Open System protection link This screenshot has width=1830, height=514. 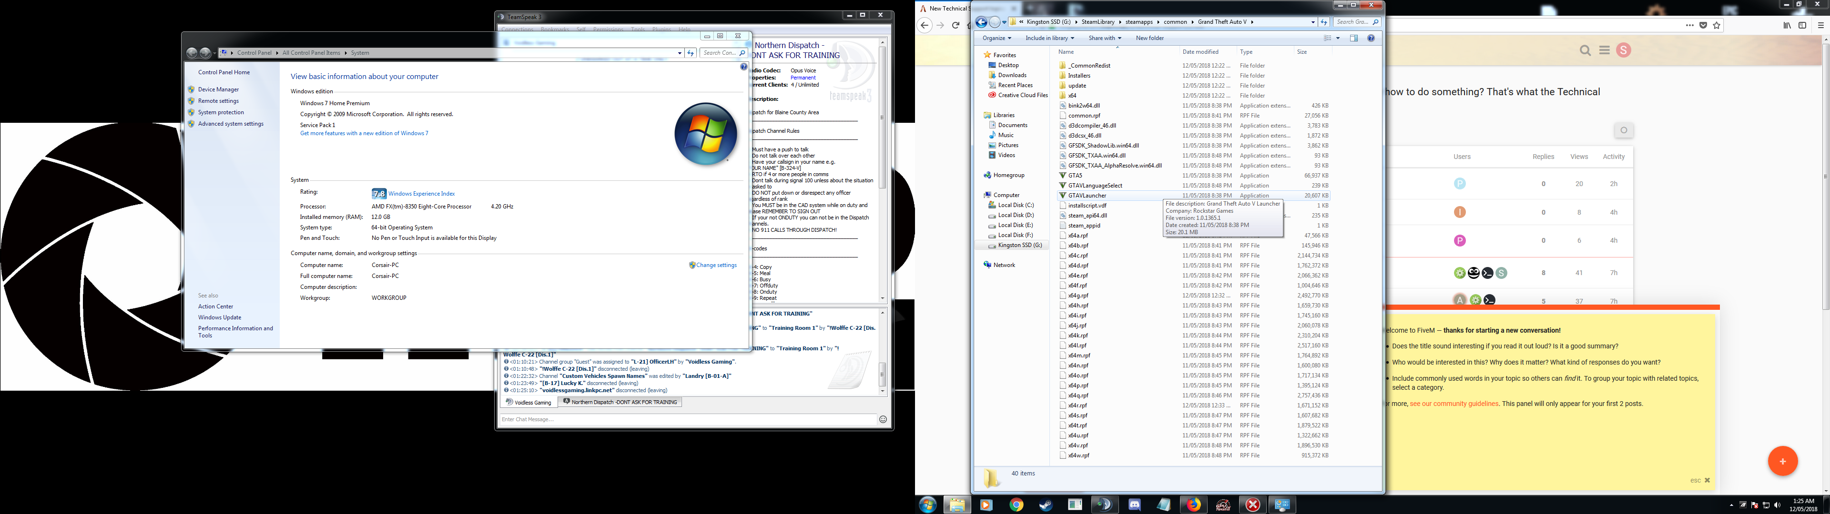(x=221, y=112)
